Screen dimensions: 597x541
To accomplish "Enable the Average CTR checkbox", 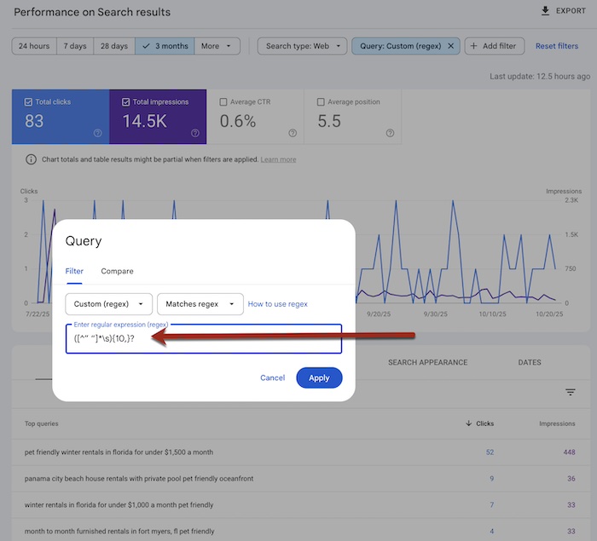I will coord(223,102).
